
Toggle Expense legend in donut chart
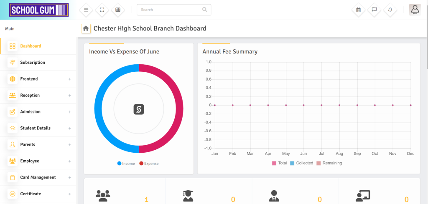149,164
